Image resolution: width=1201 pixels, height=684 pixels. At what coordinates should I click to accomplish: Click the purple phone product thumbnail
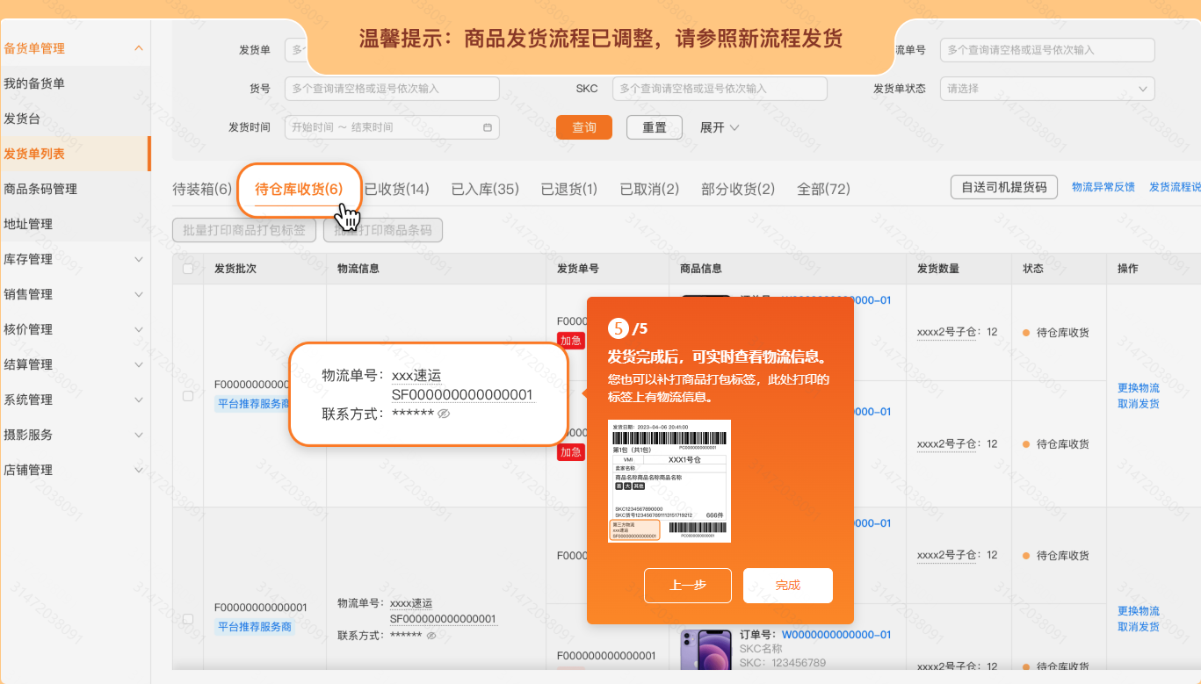pos(706,652)
